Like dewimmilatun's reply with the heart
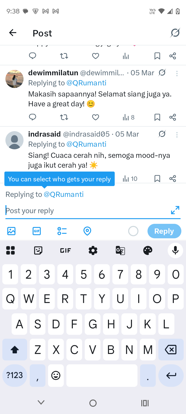Image resolution: width=186 pixels, height=414 pixels. pyautogui.click(x=96, y=117)
